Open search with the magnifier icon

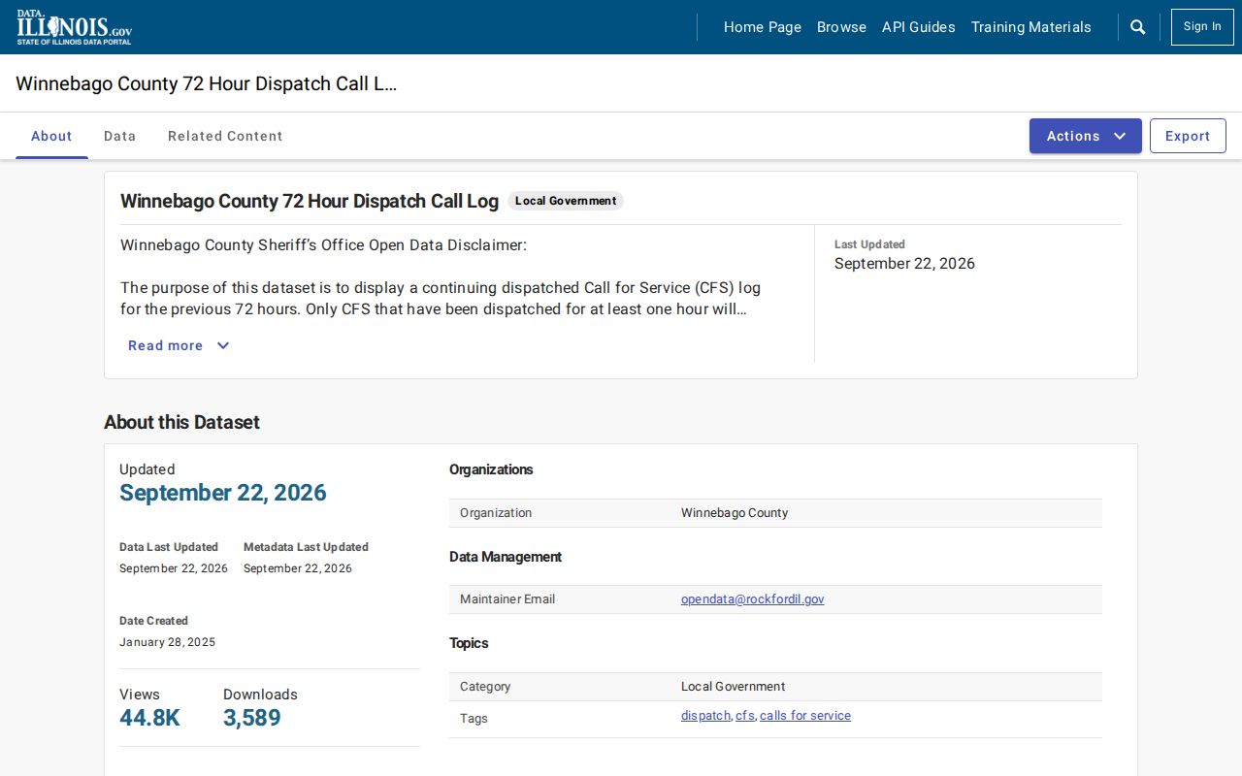[1138, 27]
